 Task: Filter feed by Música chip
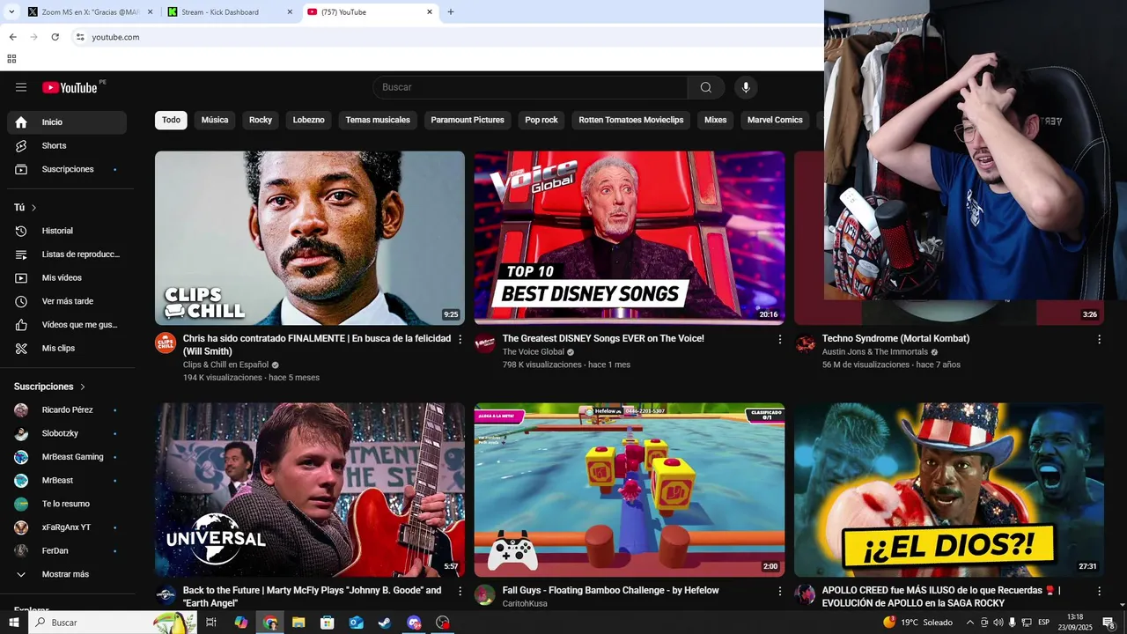[x=215, y=120]
